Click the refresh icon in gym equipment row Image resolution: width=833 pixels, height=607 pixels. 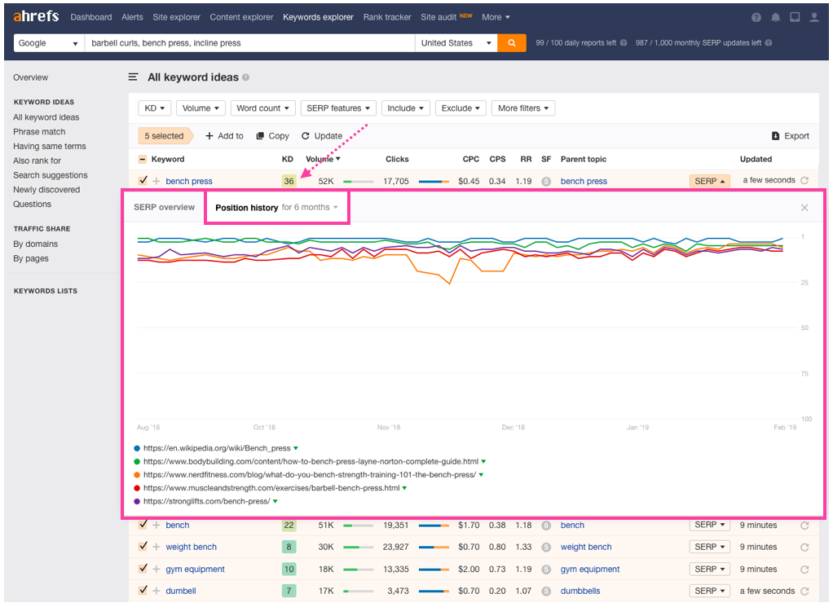804,570
